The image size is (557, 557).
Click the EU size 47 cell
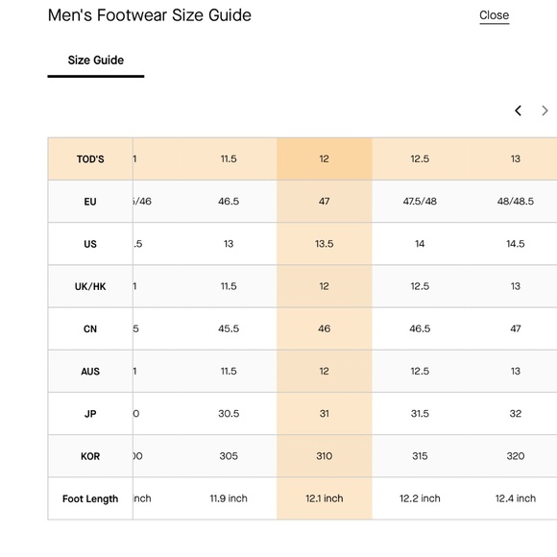tap(324, 202)
